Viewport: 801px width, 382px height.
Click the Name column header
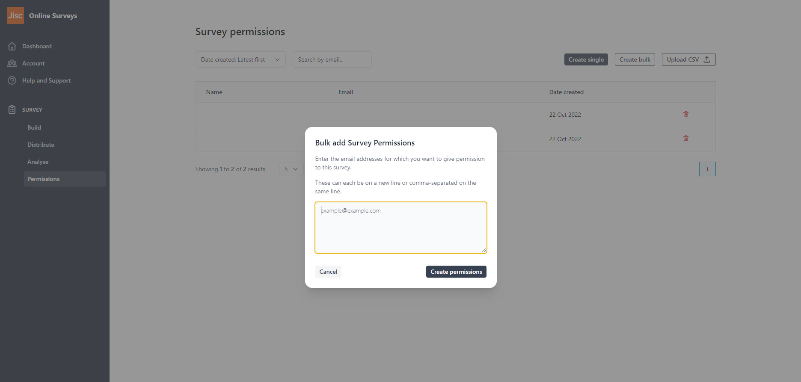click(x=214, y=92)
